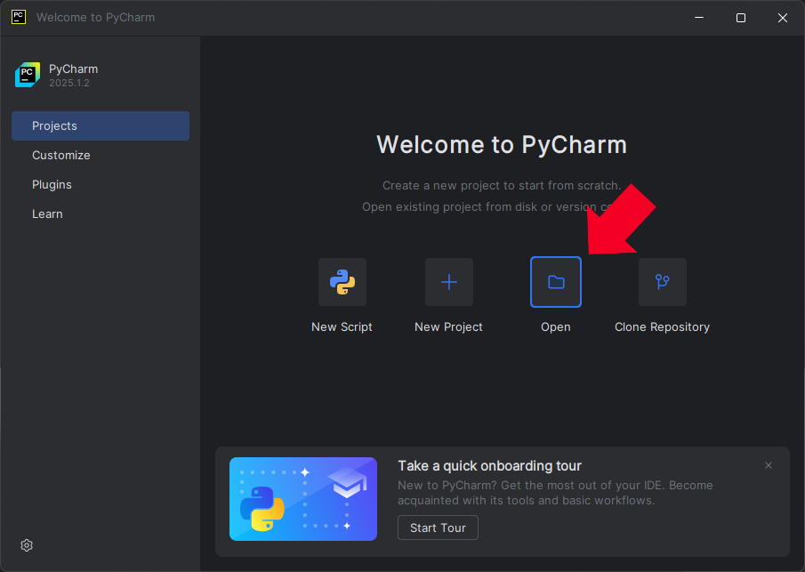Open a project using the folder icon
805x572 pixels.
[x=556, y=282]
